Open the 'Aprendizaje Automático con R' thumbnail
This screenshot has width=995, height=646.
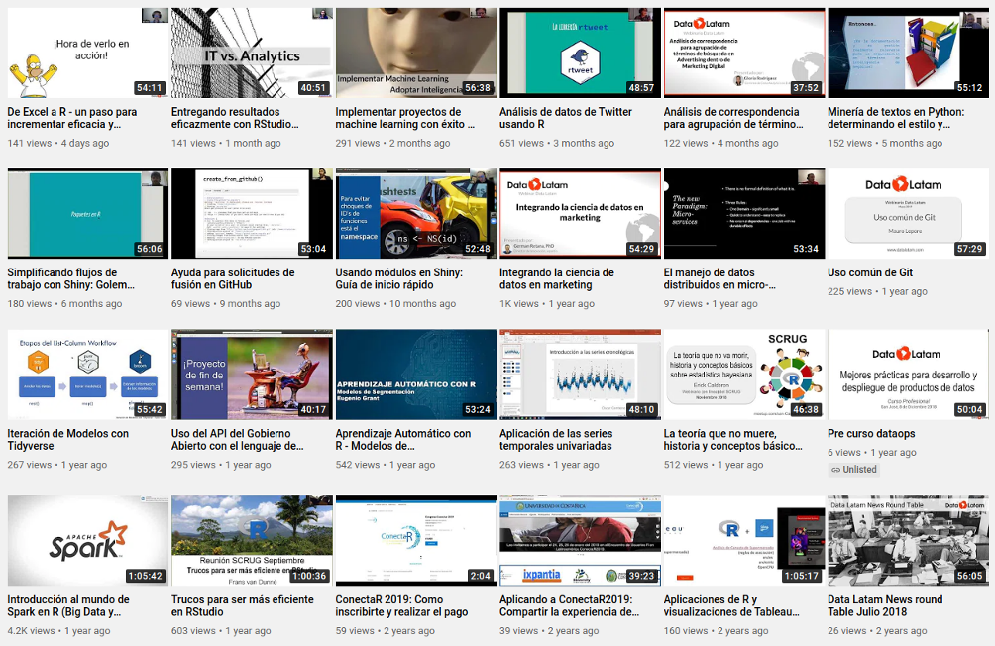(415, 375)
